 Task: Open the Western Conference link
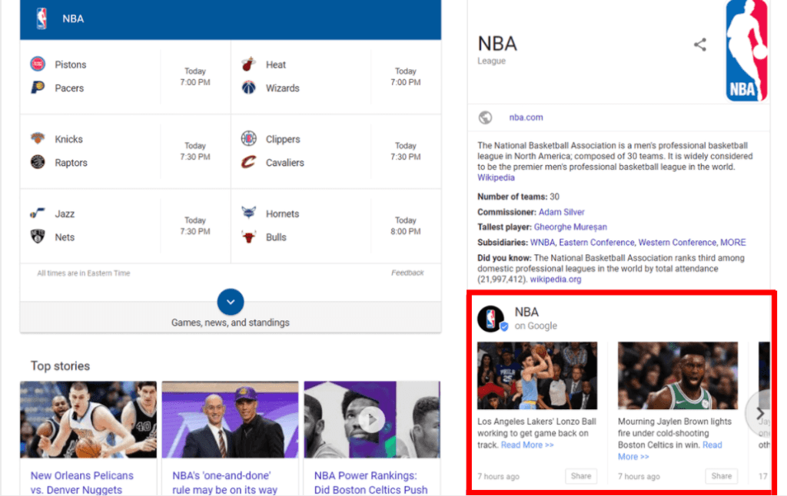click(x=677, y=243)
